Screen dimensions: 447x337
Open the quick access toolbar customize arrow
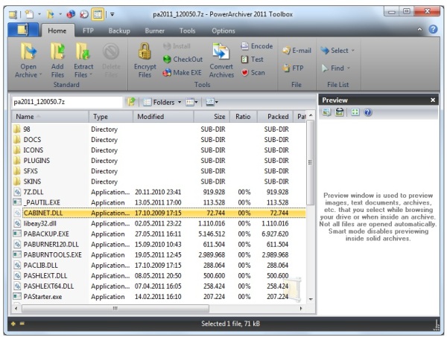[x=112, y=14]
